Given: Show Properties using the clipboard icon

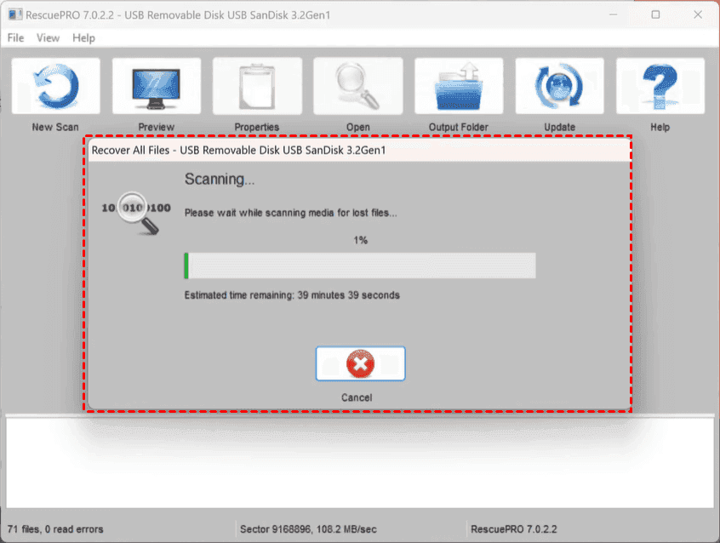Looking at the screenshot, I should [257, 87].
